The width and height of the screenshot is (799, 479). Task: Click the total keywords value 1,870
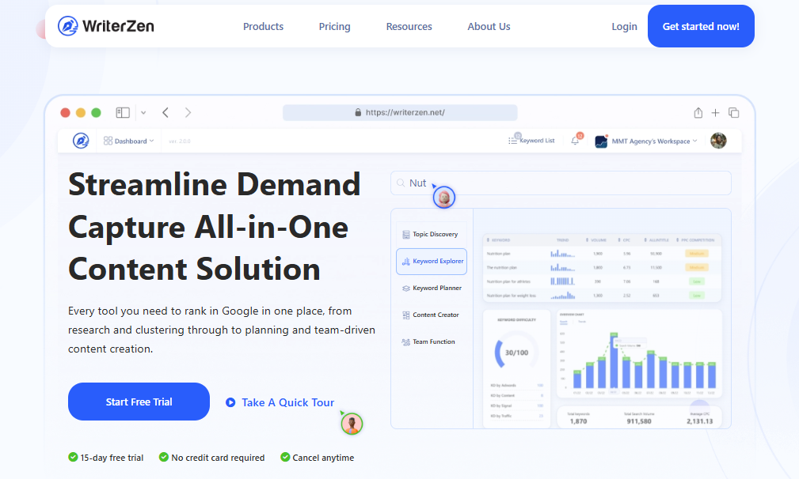click(x=578, y=421)
